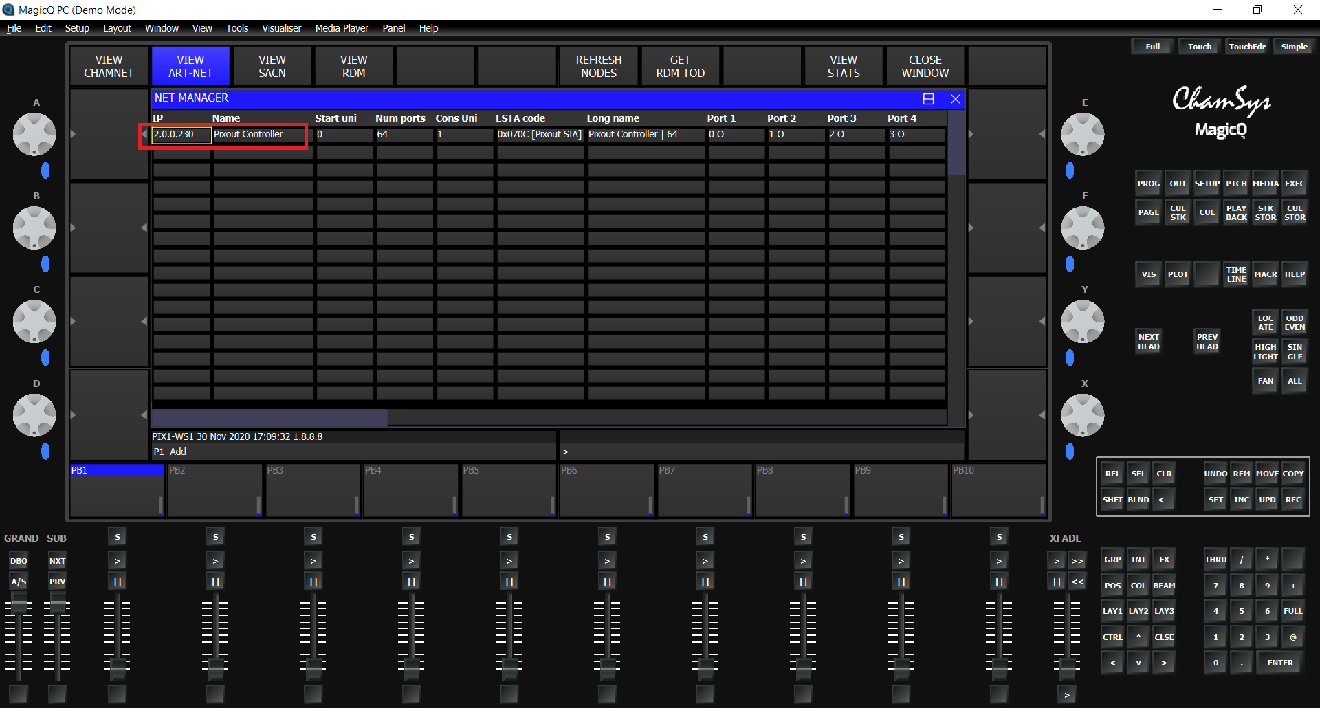The height and width of the screenshot is (708, 1320).
Task: Click the ESTA code 0x070C cell
Action: click(x=540, y=135)
